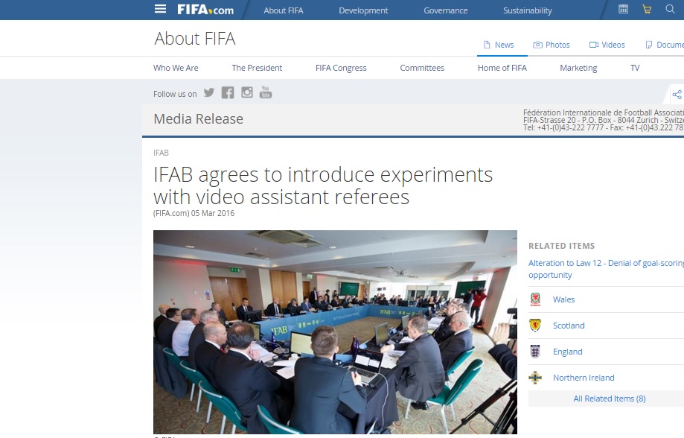Open the calendar icon in header

(x=624, y=9)
